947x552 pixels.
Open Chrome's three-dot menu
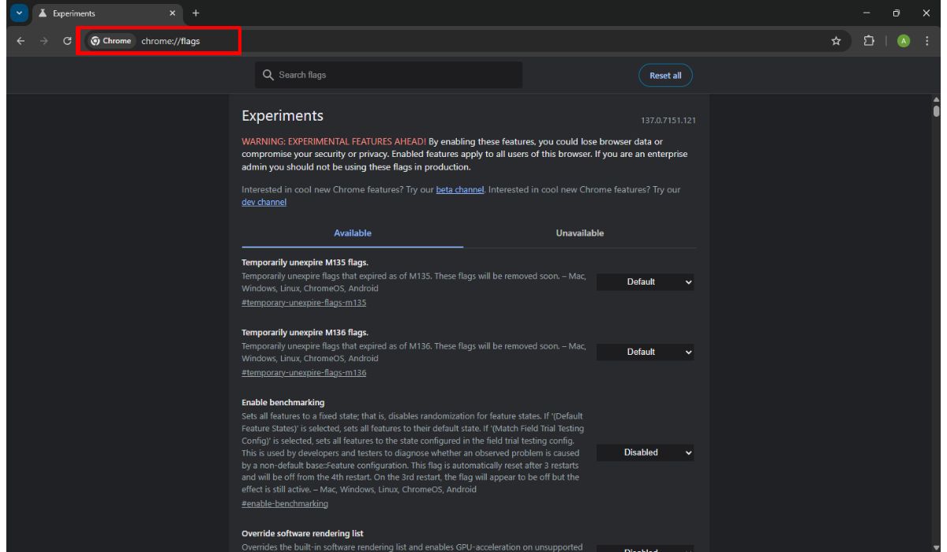[x=926, y=41]
